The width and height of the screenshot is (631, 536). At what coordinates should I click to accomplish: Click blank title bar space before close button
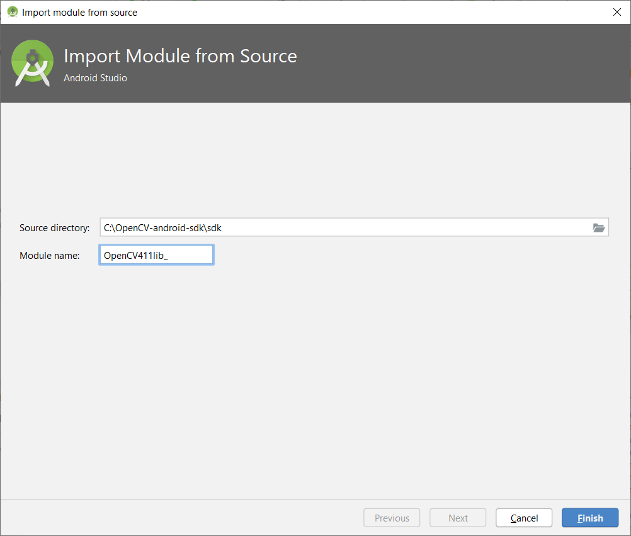(378, 12)
